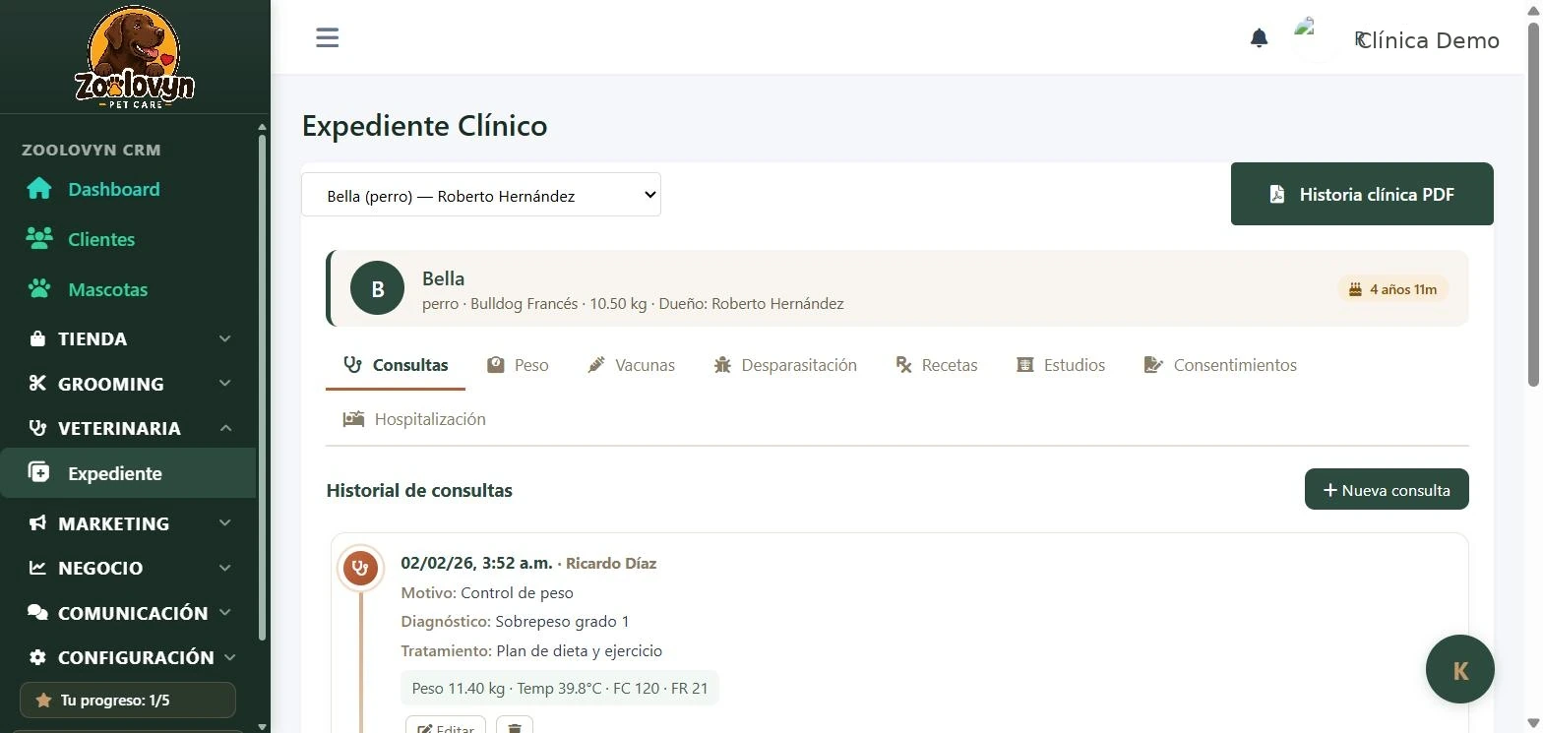Image resolution: width=1543 pixels, height=733 pixels.
Task: Click the Tienda shopping bag icon
Action: pyautogui.click(x=37, y=338)
